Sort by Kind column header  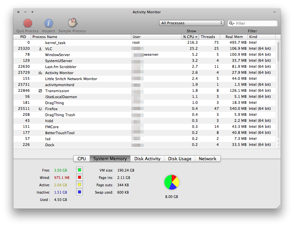262,37
